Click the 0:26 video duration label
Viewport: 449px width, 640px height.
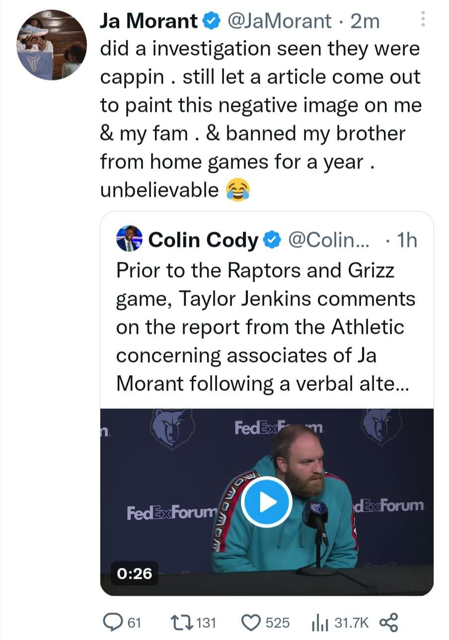(135, 573)
